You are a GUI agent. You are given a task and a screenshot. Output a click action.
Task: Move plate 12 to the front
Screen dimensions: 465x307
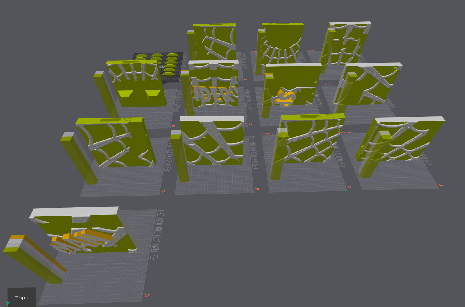(x=428, y=162)
